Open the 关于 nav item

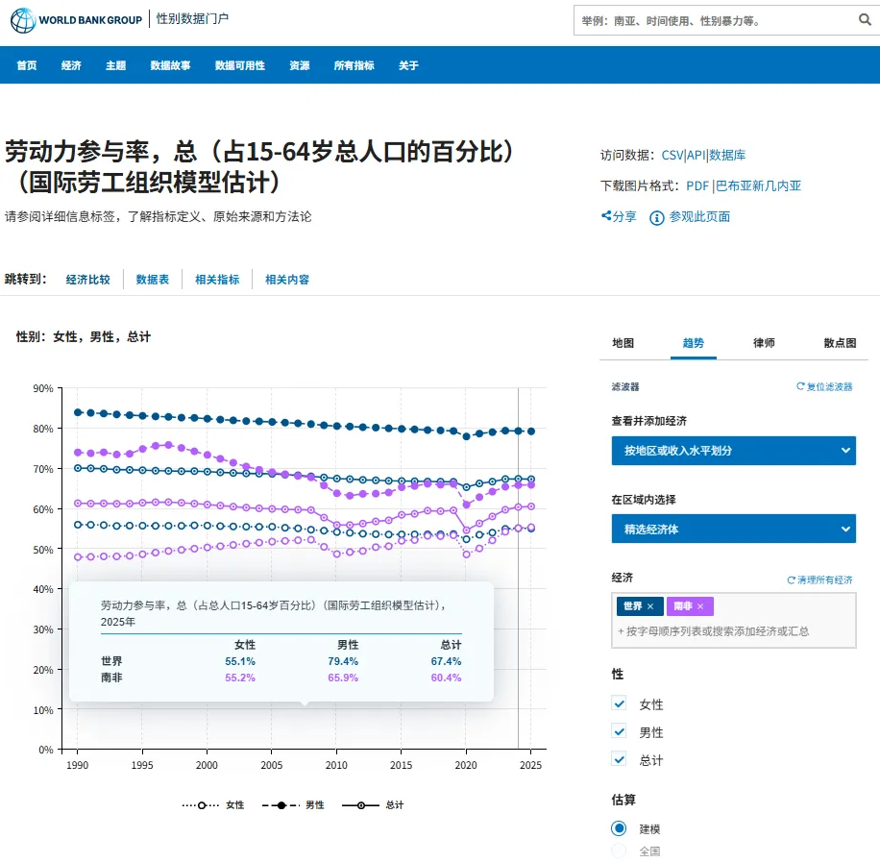click(408, 65)
